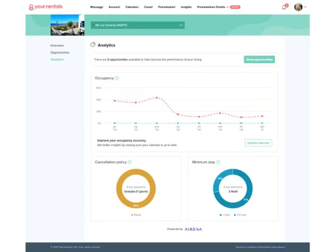Click the 28% segment of Minimum stay donut
Viewport: 336px width, 252px height.
click(218, 179)
